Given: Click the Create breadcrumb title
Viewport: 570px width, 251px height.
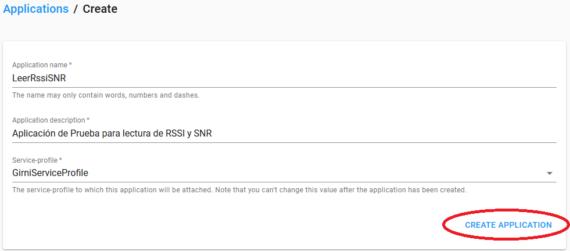Looking at the screenshot, I should click(100, 9).
